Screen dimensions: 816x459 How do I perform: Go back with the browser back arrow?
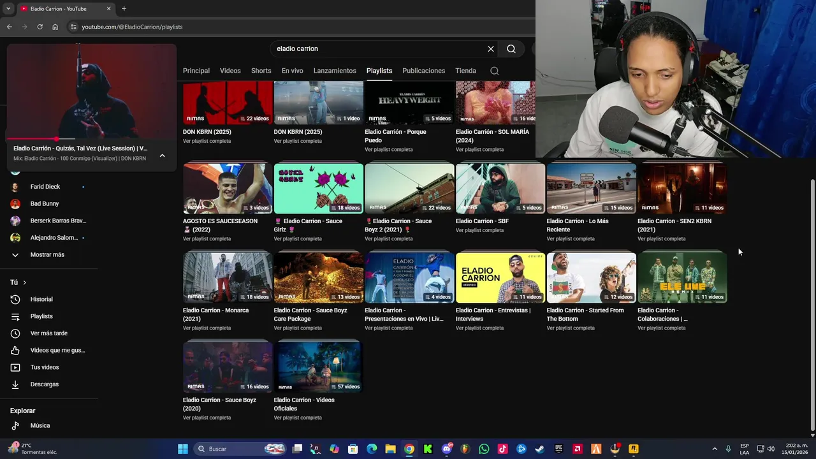point(9,27)
